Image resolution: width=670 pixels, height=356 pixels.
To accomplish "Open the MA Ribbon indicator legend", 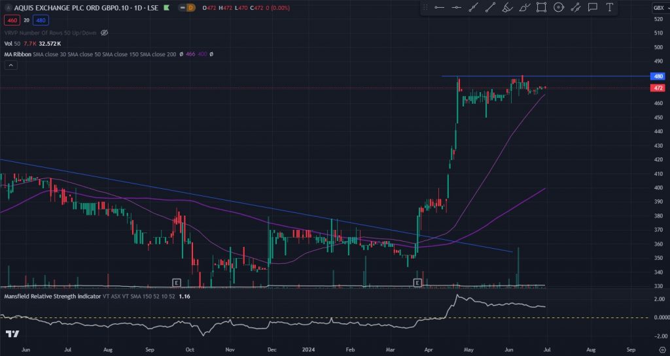I will point(18,54).
